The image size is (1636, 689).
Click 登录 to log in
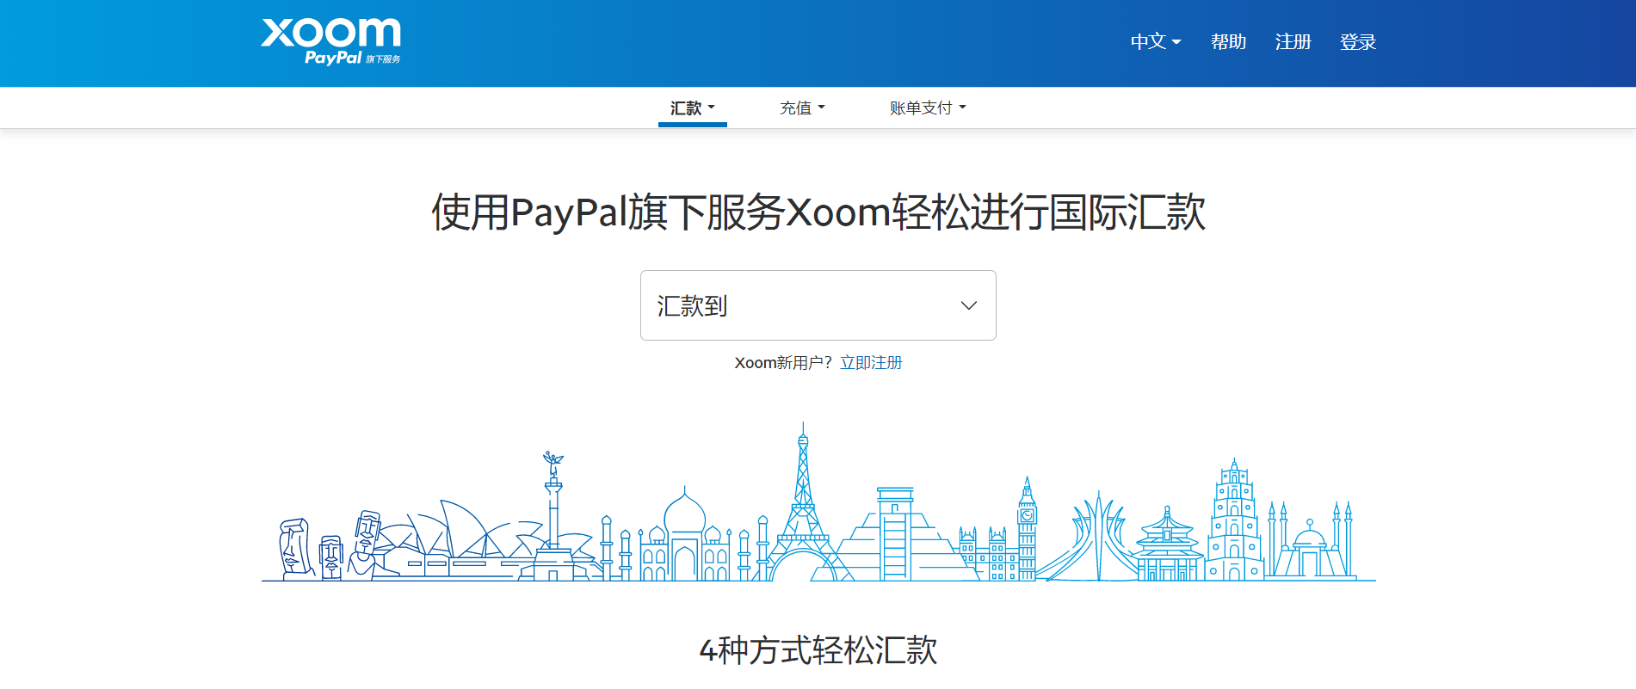[x=1358, y=41]
